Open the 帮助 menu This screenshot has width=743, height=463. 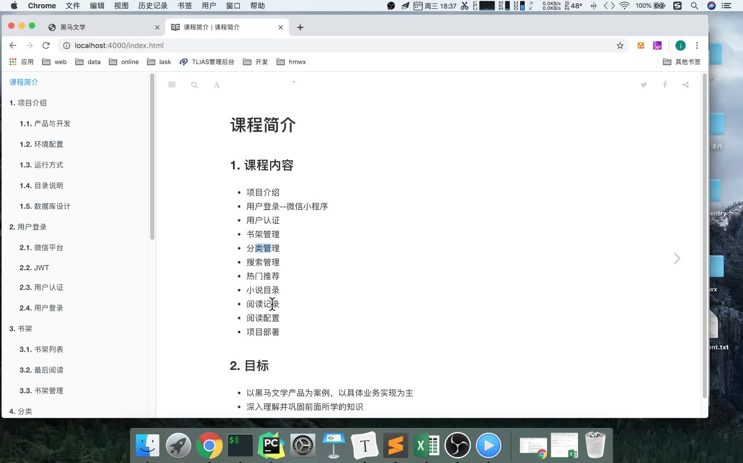point(258,6)
